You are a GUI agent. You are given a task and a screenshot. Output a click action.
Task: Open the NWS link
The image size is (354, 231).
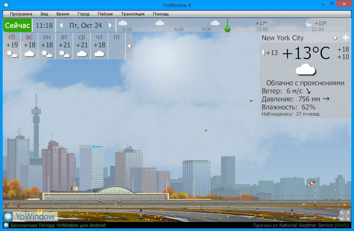(342, 225)
